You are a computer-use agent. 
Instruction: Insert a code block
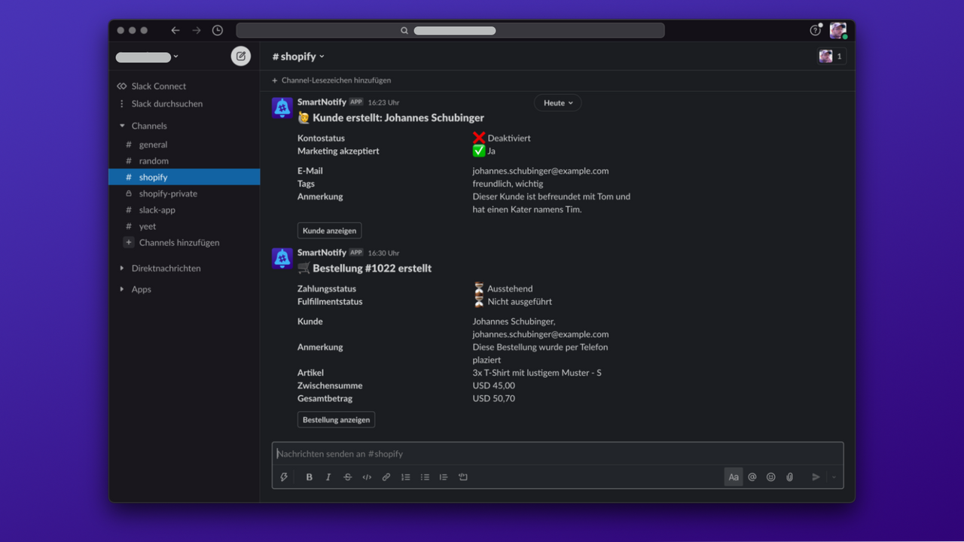point(463,477)
